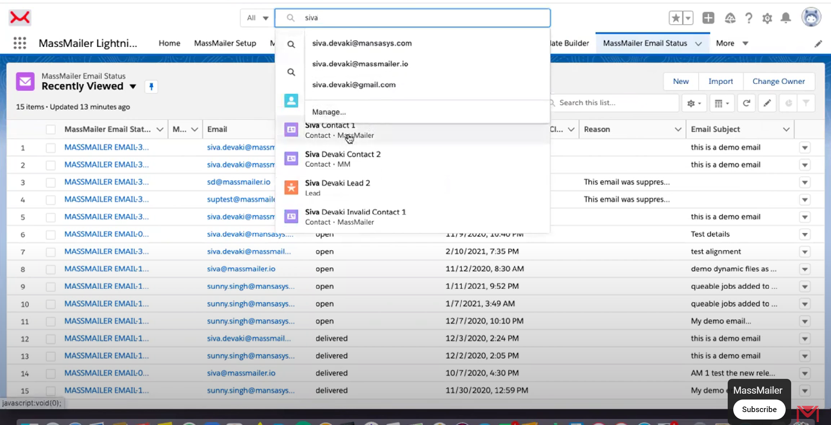Refresh the list view
Image resolution: width=831 pixels, height=425 pixels.
coord(746,103)
